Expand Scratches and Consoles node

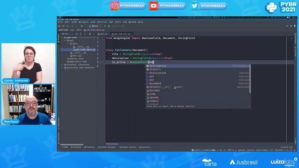(x=62, y=68)
